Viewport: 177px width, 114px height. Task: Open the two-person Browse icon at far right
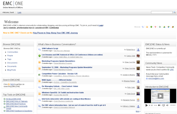(173, 27)
